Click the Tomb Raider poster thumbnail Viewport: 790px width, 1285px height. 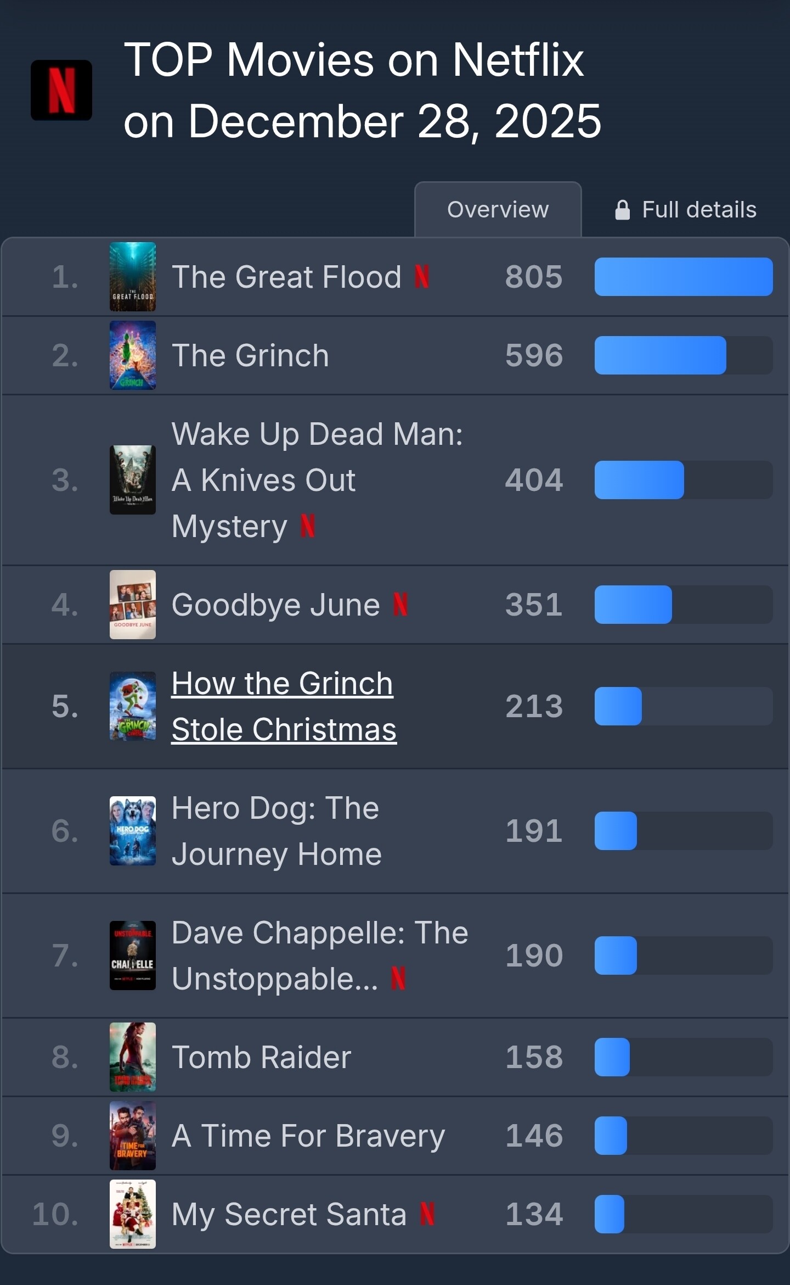coord(133,1057)
